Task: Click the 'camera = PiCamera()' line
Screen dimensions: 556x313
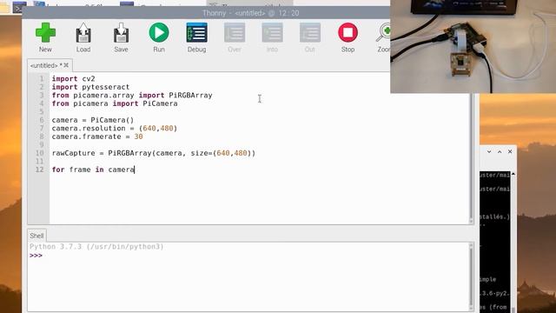Action: click(x=93, y=120)
